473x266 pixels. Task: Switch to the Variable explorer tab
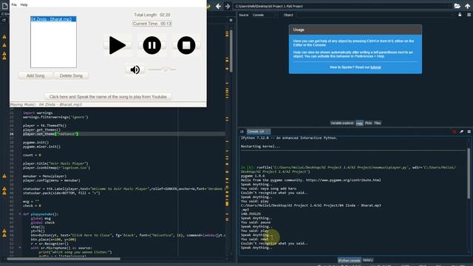click(342, 123)
